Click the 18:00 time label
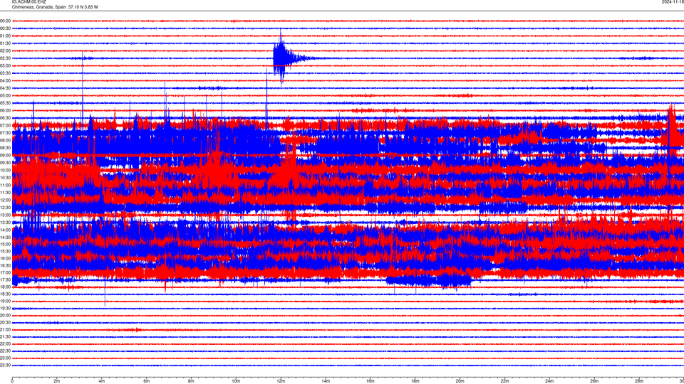Image resolution: width=684 pixels, height=384 pixels. [x=5, y=287]
